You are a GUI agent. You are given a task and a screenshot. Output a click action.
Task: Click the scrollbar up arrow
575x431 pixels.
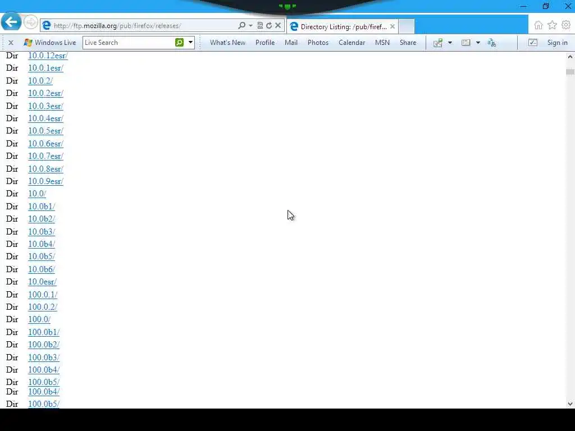click(x=570, y=57)
